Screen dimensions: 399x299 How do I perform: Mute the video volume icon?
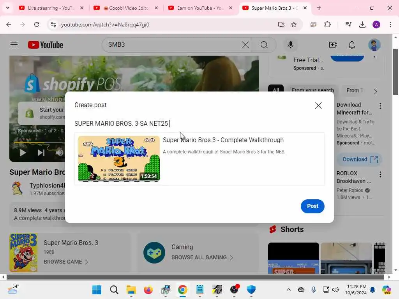tap(59, 153)
